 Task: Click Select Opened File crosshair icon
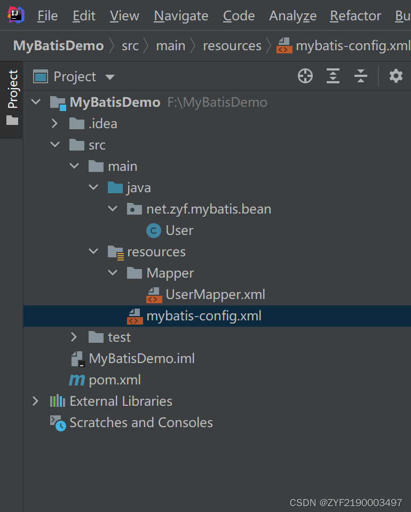(x=305, y=76)
